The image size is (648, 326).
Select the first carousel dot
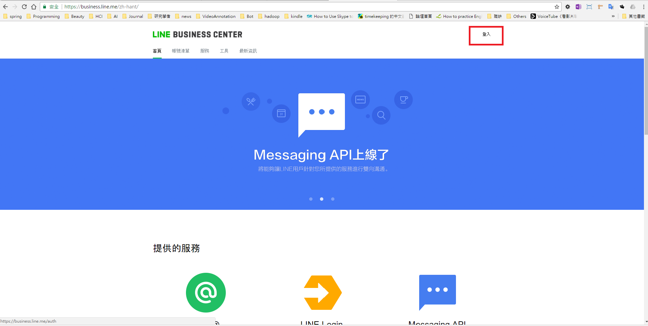pyautogui.click(x=311, y=199)
